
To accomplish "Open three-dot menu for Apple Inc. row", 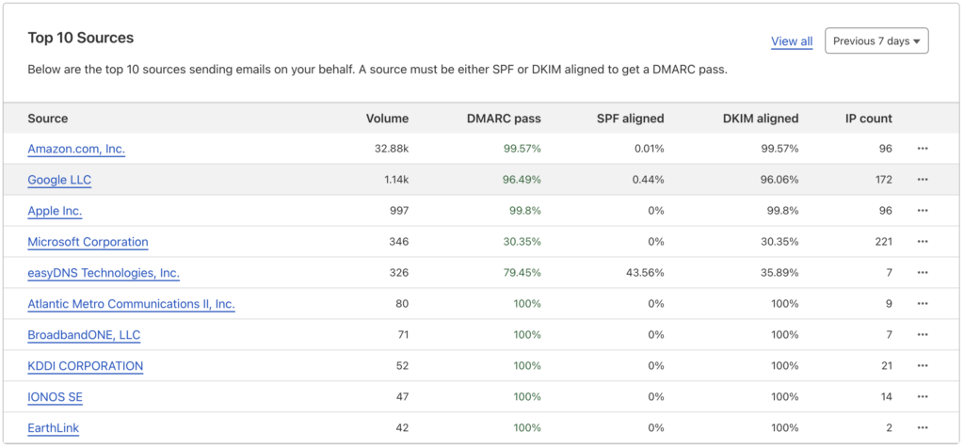I will 922,211.
